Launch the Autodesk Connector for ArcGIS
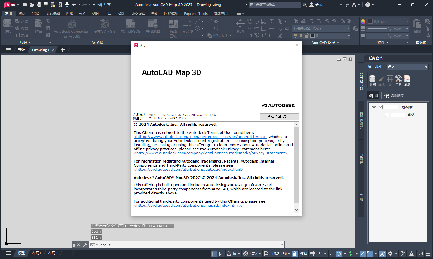The height and width of the screenshot is (259, 433). coord(71,28)
